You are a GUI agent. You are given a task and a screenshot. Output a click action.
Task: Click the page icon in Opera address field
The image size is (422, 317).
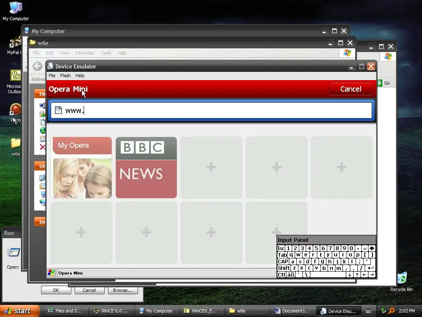[59, 110]
